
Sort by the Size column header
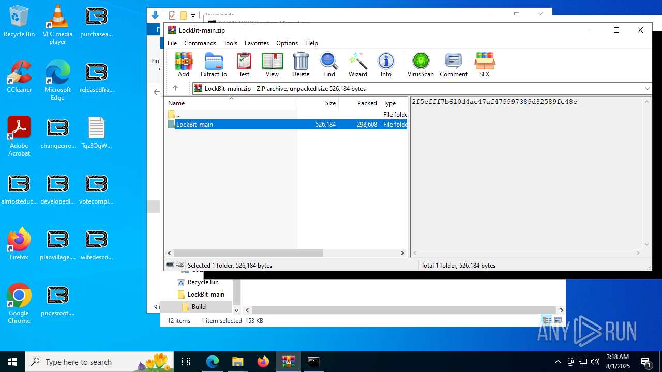coord(318,103)
